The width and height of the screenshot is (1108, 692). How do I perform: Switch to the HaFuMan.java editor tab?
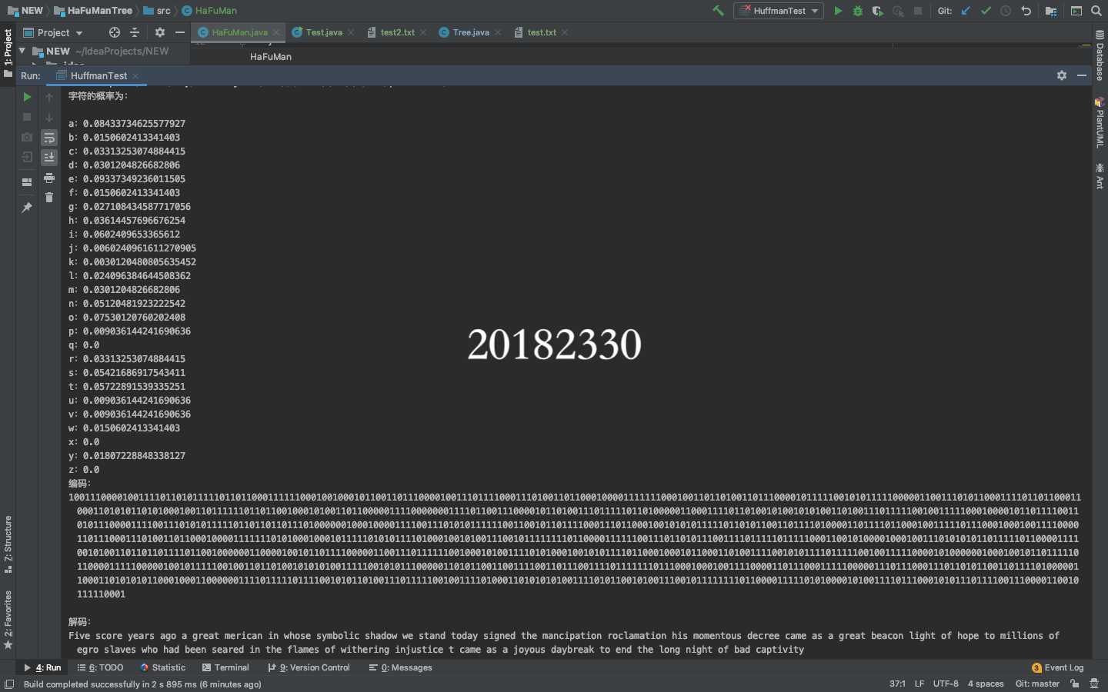(x=239, y=32)
